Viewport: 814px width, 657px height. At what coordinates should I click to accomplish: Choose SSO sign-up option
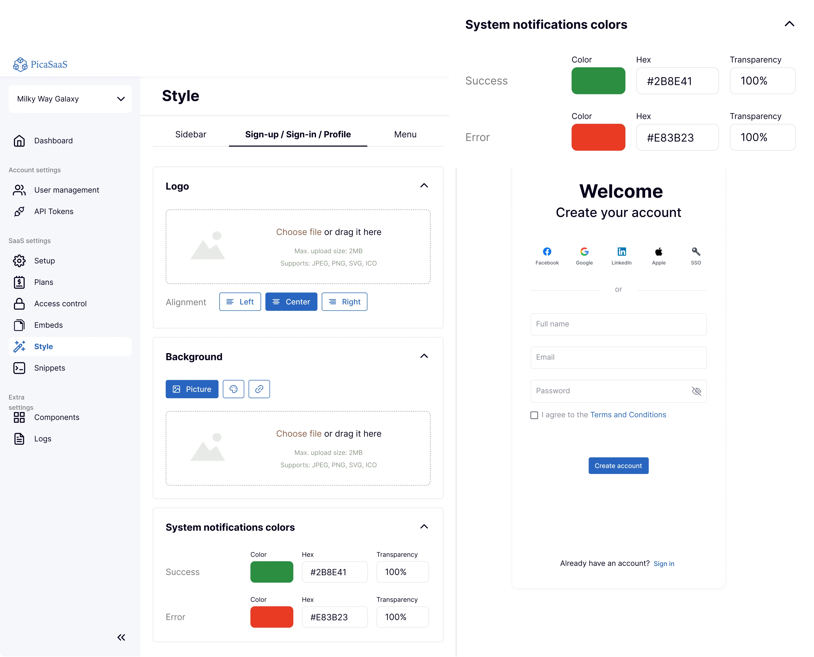[x=696, y=252]
